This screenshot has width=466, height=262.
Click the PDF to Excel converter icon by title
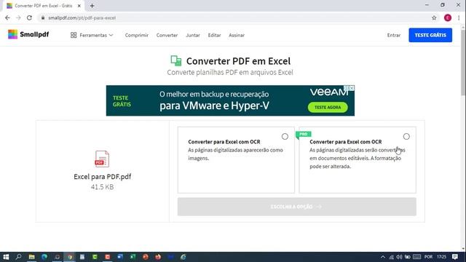[x=176, y=60]
